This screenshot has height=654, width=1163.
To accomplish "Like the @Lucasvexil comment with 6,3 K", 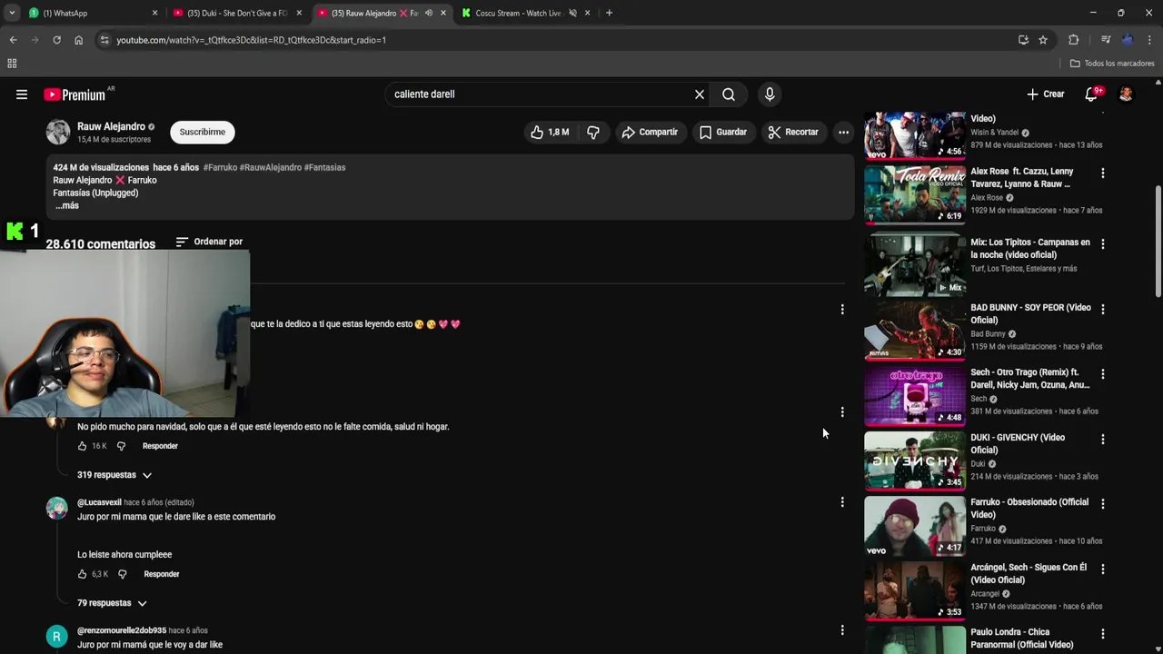I will pos(82,574).
